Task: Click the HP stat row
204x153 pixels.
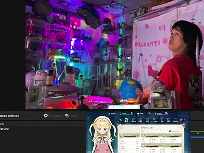Action: click(129, 139)
